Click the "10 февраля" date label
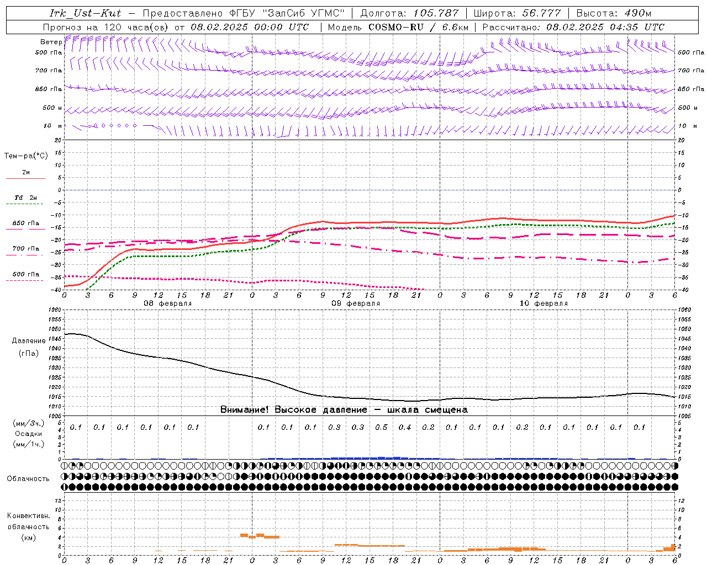 544,303
